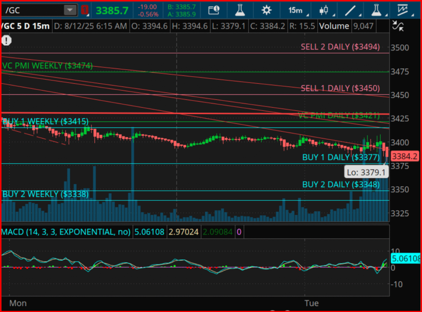This screenshot has width=422, height=312.
Task: Click the MACD study label
Action: (66, 232)
